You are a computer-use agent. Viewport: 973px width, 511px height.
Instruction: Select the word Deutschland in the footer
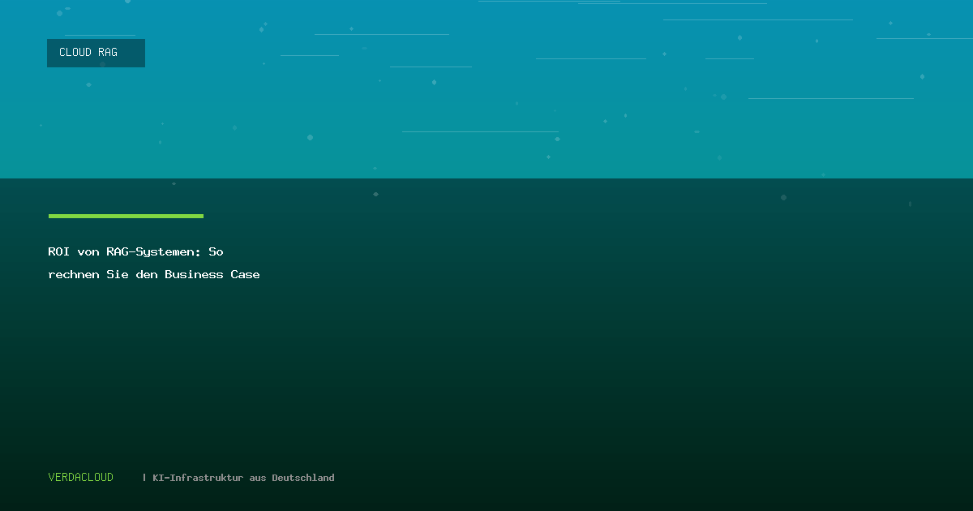click(303, 479)
